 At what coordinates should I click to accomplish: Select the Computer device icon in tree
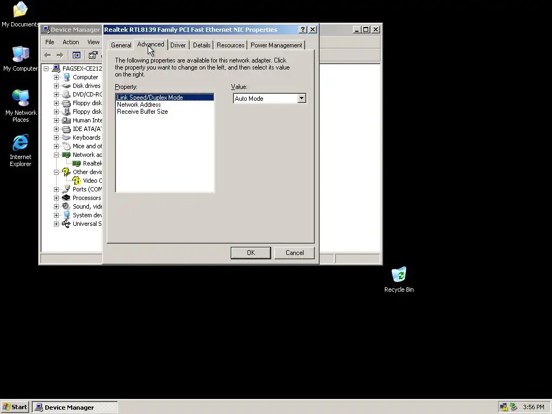[66, 77]
